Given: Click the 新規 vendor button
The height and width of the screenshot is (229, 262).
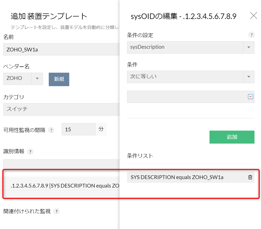Looking at the screenshot, I should [x=59, y=79].
